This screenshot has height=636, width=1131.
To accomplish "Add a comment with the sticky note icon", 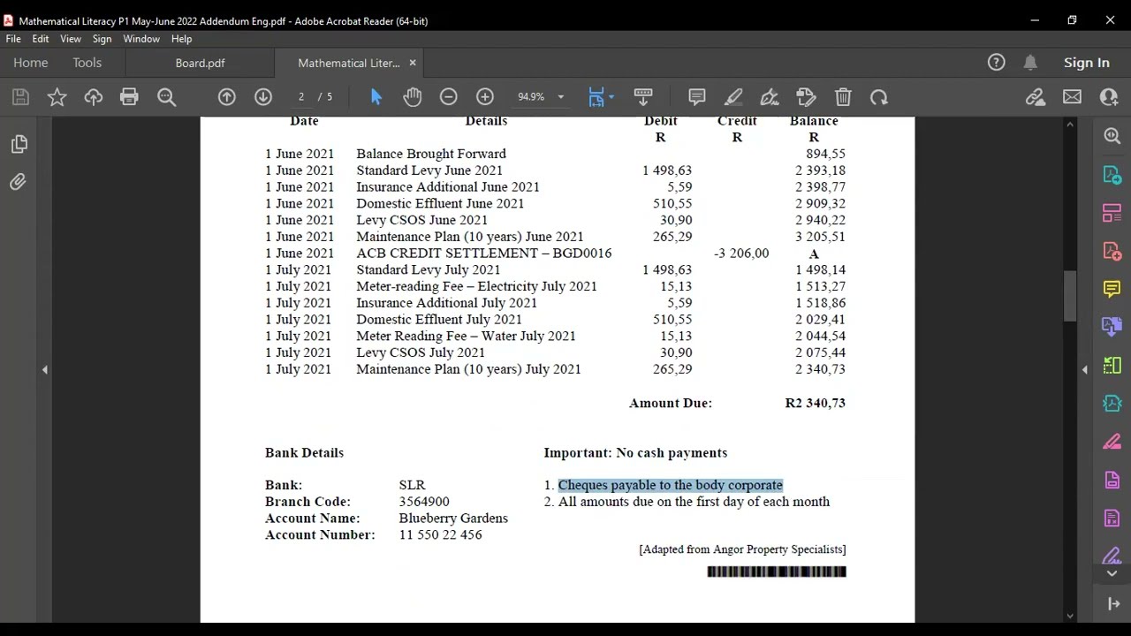I will pos(696,97).
